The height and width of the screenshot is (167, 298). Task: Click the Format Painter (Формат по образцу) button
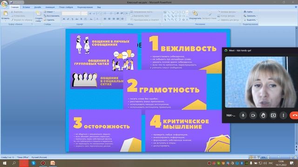coord(21,20)
